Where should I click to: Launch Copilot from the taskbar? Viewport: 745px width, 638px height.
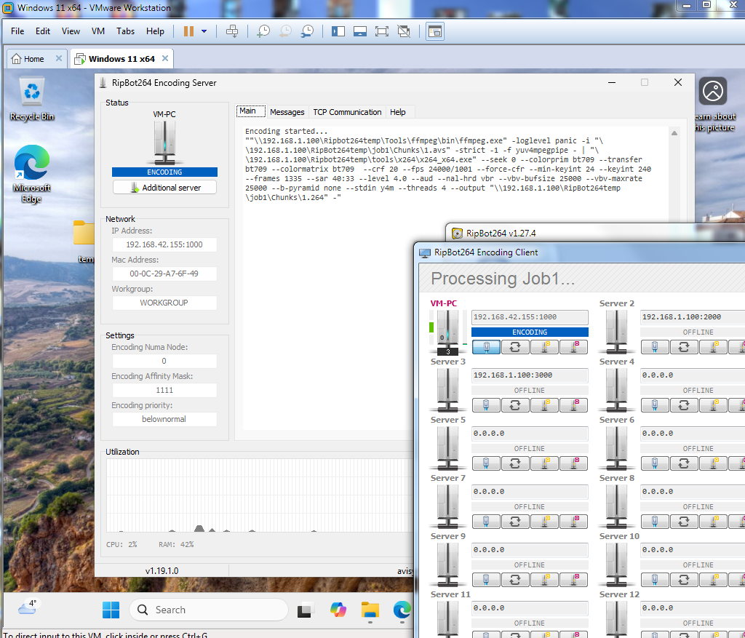[338, 610]
